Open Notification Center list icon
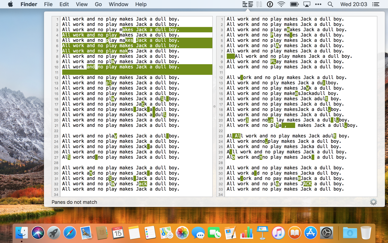The width and height of the screenshot is (388, 243). 376,4
